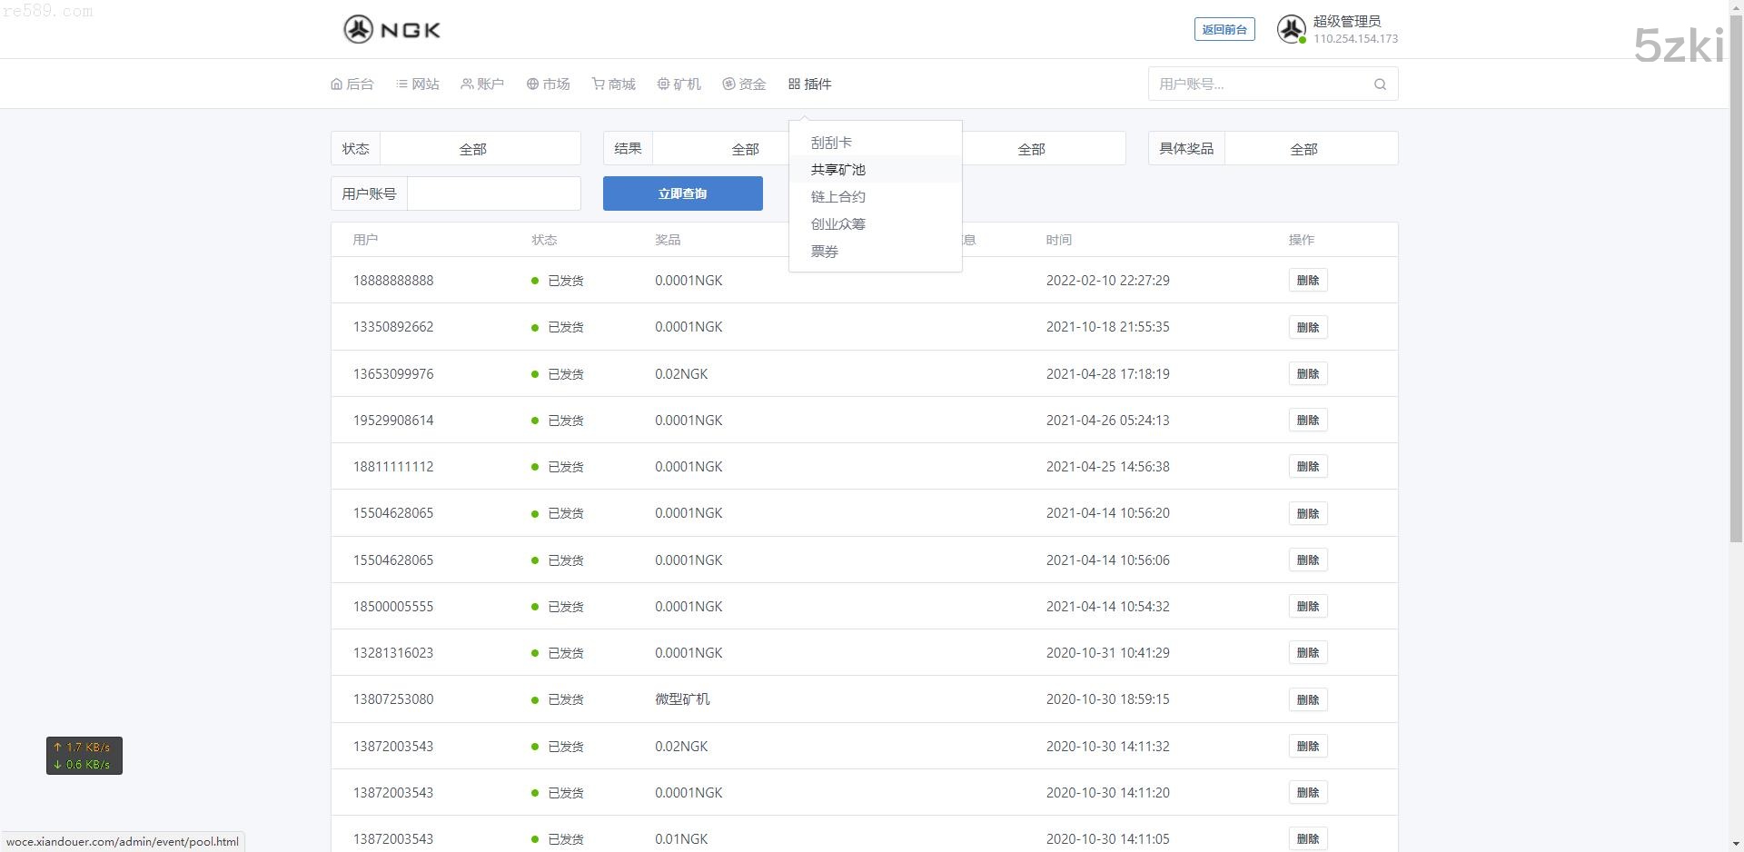Open the 商城 shopping cart menu
Screen dimensions: 1744x852
point(614,84)
